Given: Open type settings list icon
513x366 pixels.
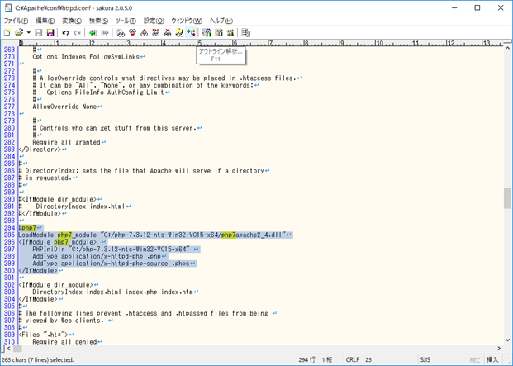Looking at the screenshot, I should [x=207, y=33].
